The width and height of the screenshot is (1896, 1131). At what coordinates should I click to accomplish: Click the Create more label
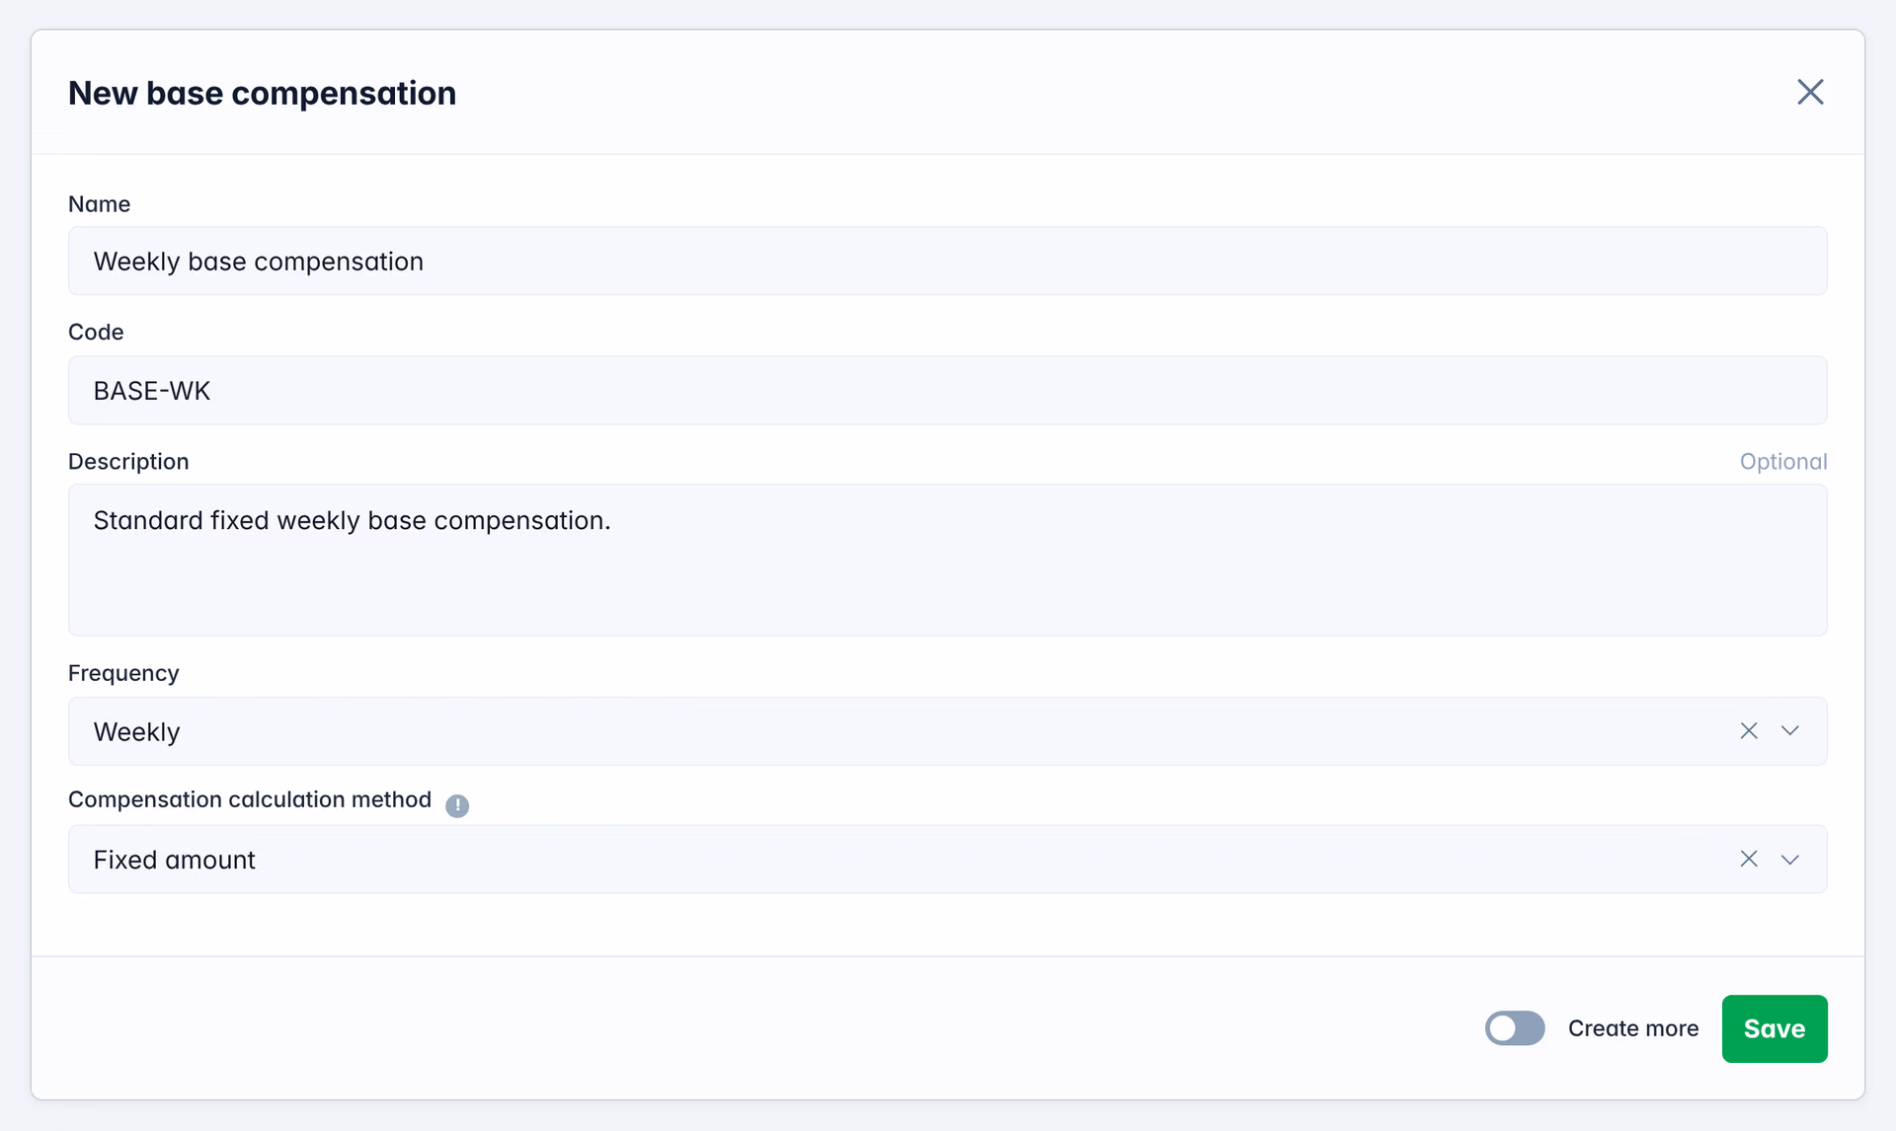pyautogui.click(x=1633, y=1028)
